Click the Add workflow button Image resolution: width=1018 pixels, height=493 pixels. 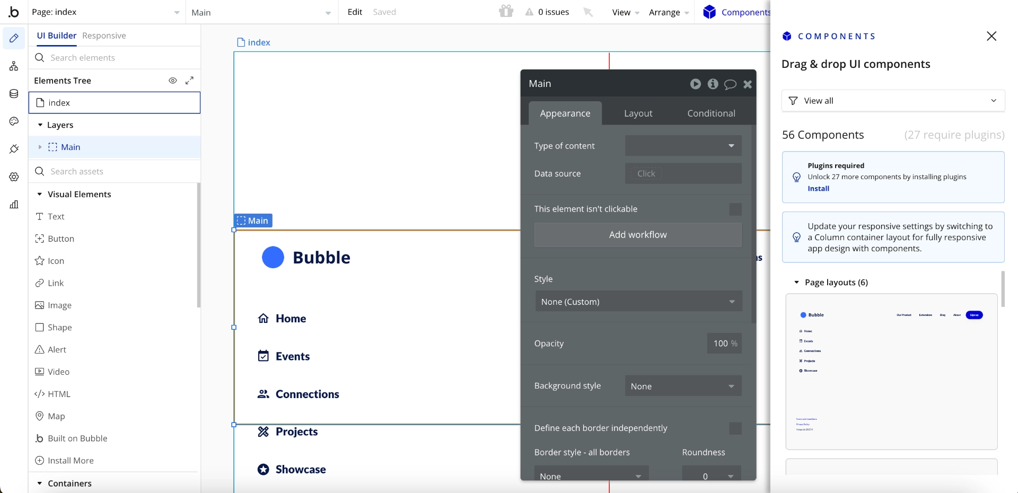click(x=638, y=235)
